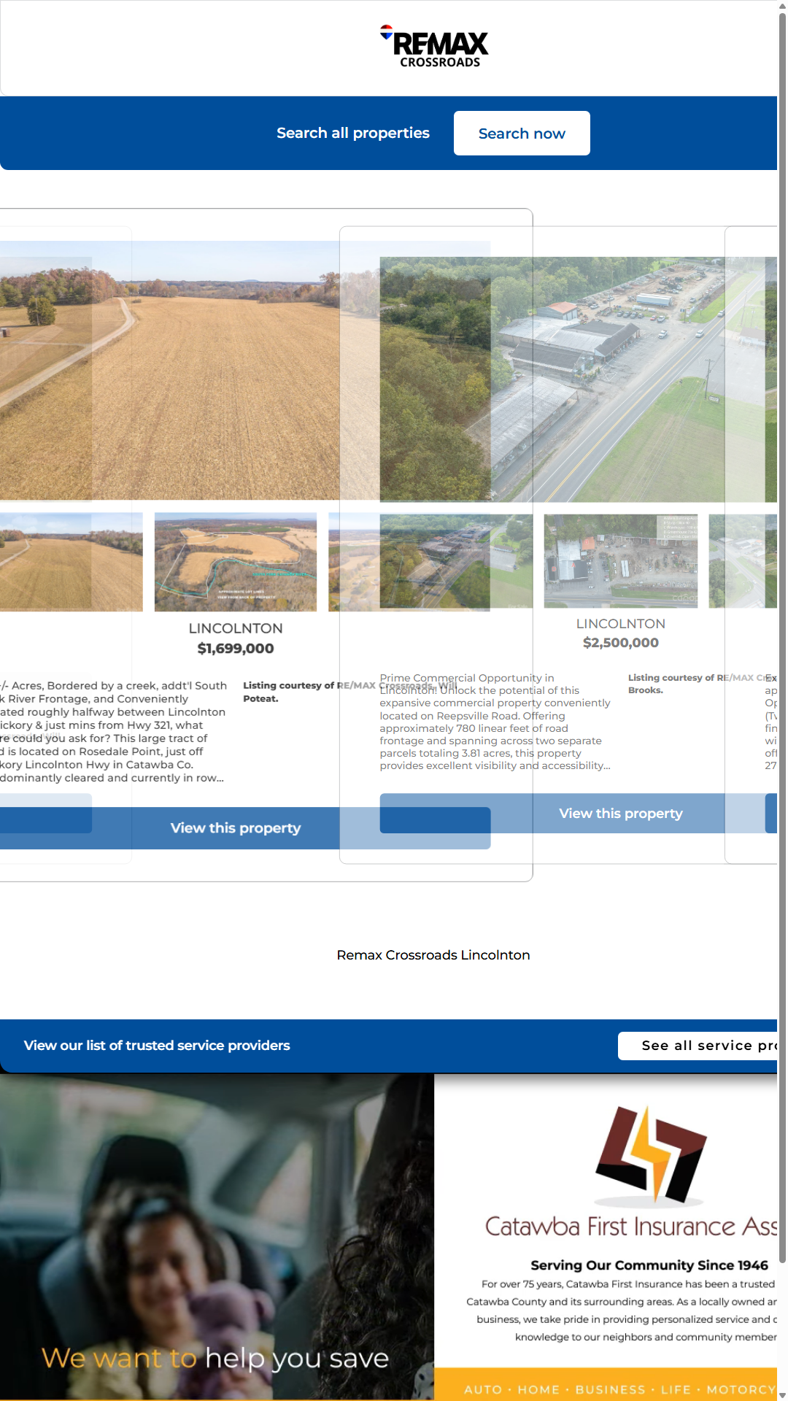Click the "Search all properties" label

pyautogui.click(x=353, y=134)
